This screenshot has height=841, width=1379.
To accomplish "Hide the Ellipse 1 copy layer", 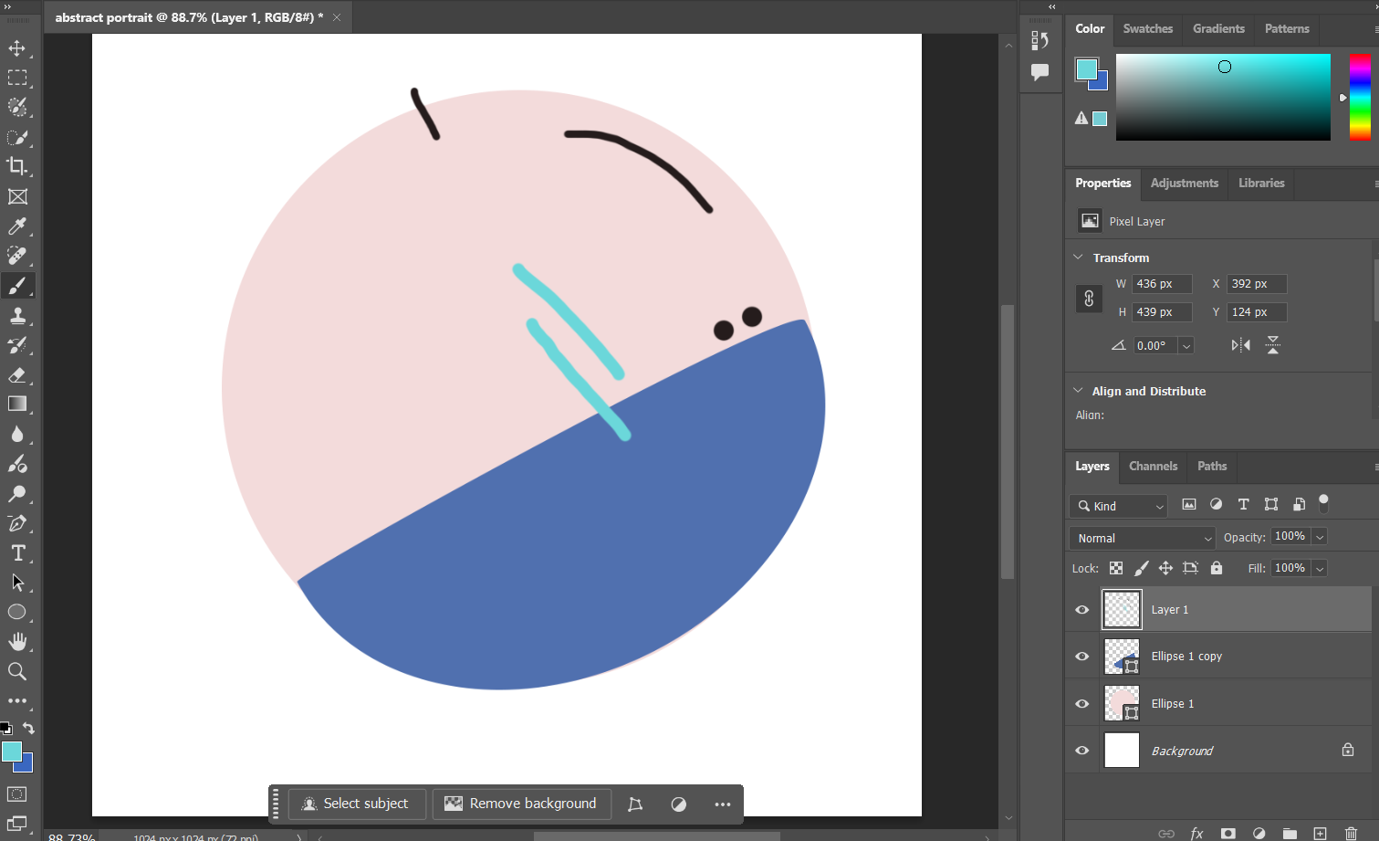I will click(x=1082, y=657).
